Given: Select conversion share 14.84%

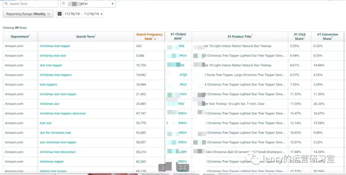Looking at the screenshot, I should pyautogui.click(x=319, y=65).
